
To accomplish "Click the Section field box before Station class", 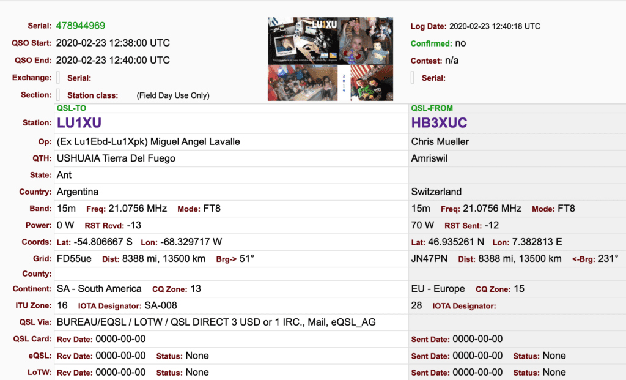I will (x=58, y=95).
